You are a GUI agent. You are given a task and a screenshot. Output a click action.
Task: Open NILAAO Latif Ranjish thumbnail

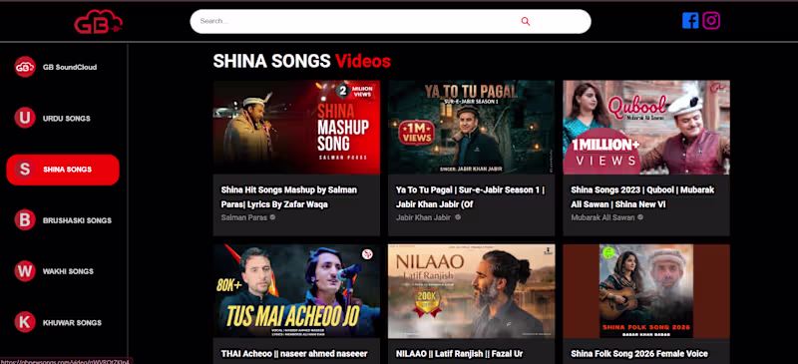[471, 291]
